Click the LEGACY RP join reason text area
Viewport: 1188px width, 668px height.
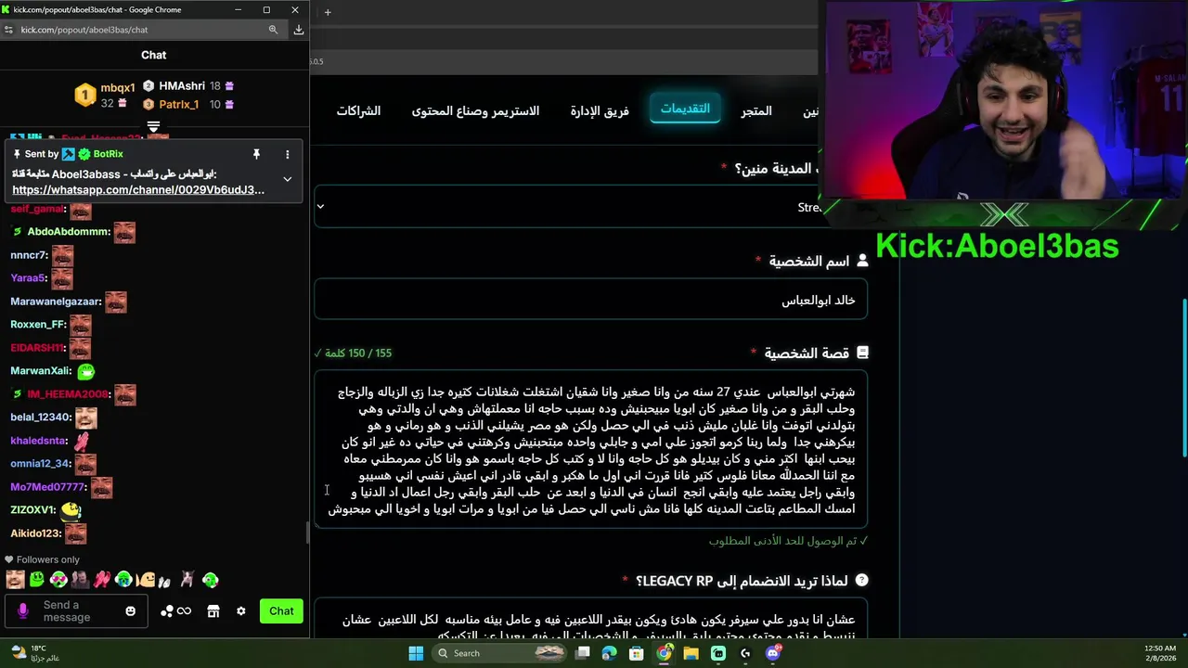pyautogui.click(x=590, y=620)
